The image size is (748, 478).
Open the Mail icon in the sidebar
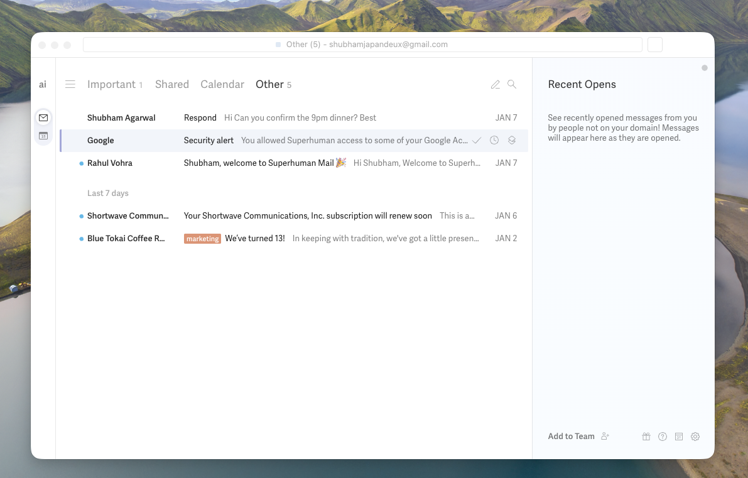pos(43,117)
